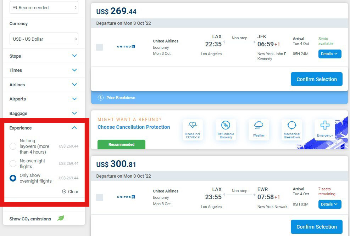Click the 07:58 EWR arrival time
350x236 pixels.
[x=265, y=197]
